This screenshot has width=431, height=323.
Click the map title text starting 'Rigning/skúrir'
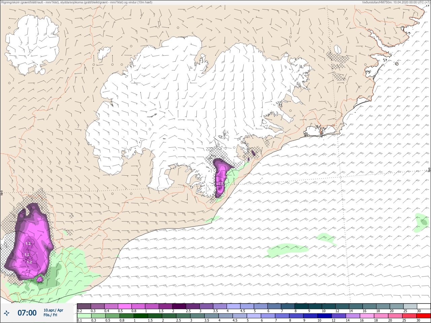coord(76,2)
